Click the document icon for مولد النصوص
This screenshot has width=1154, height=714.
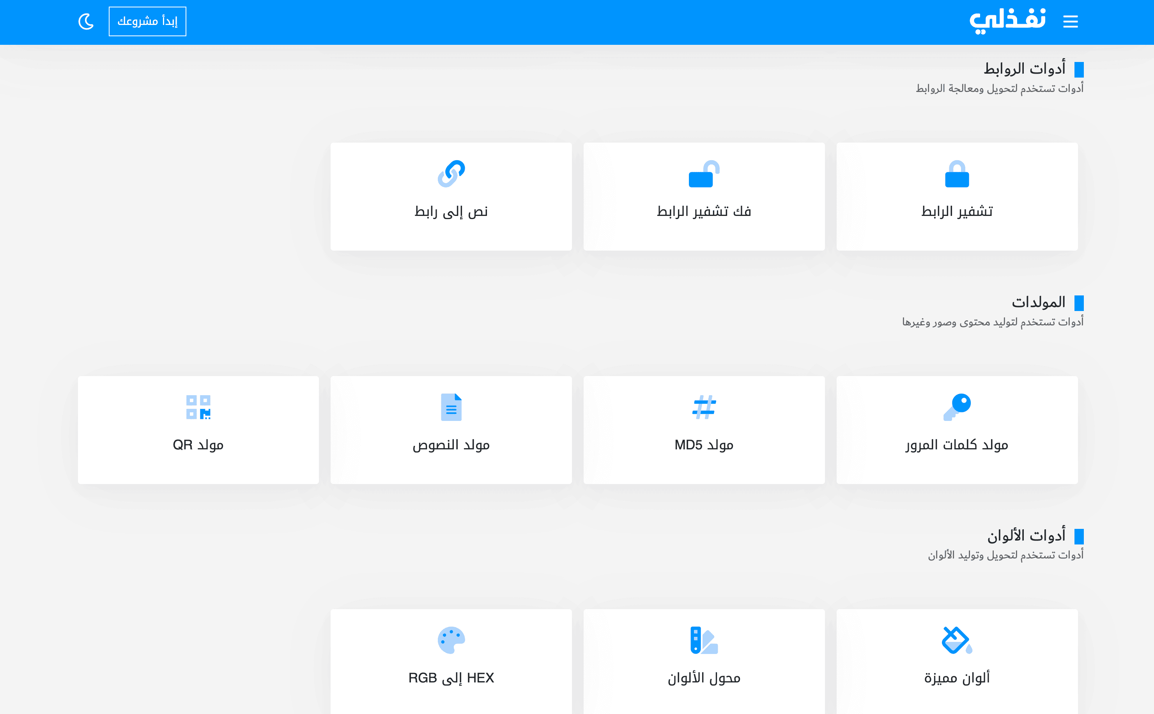pos(451,407)
